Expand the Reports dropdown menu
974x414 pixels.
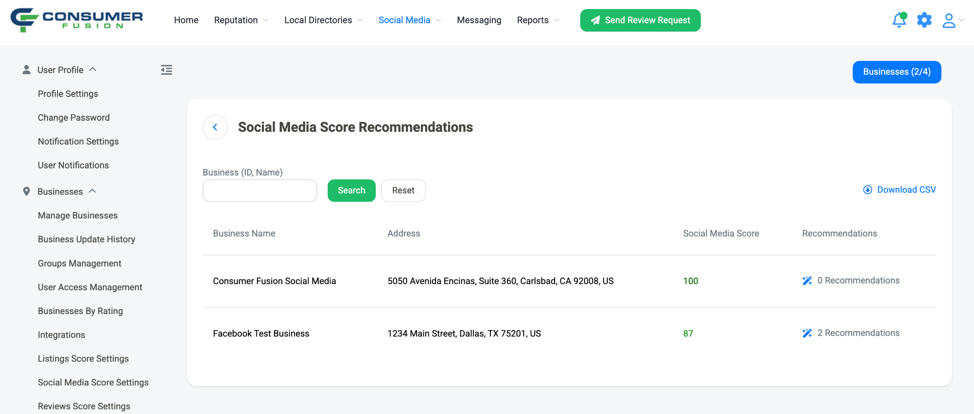click(x=556, y=20)
